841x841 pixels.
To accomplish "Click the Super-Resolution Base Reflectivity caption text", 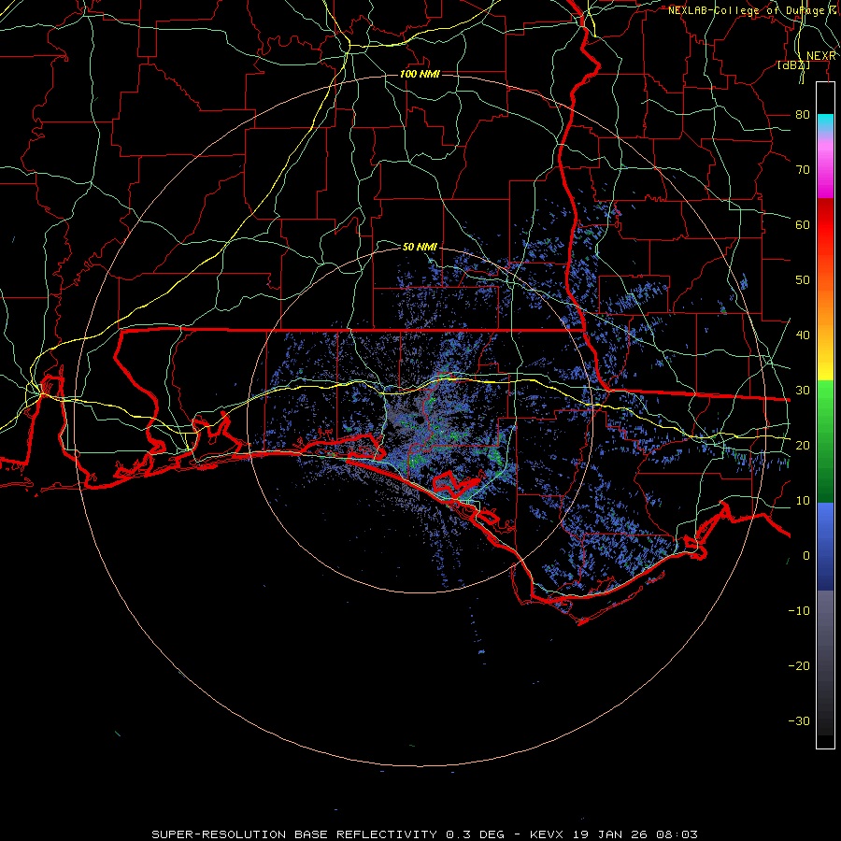I will point(425,834).
